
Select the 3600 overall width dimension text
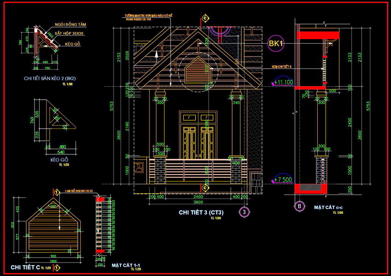[197, 202]
